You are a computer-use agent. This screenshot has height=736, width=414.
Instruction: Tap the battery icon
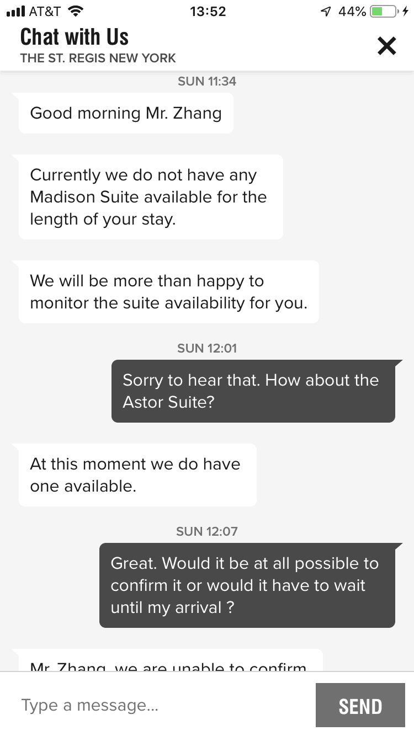coord(384,11)
